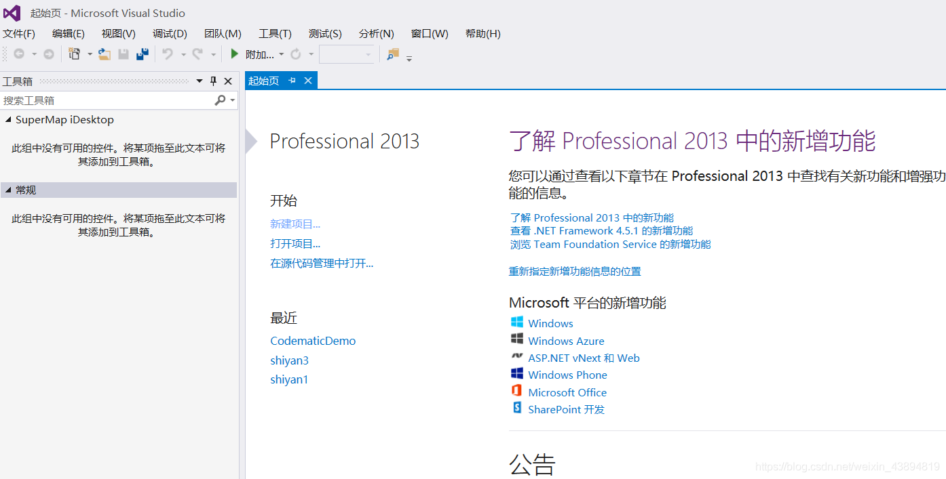Open the 工具(T) menu
This screenshot has width=946, height=479.
(275, 34)
